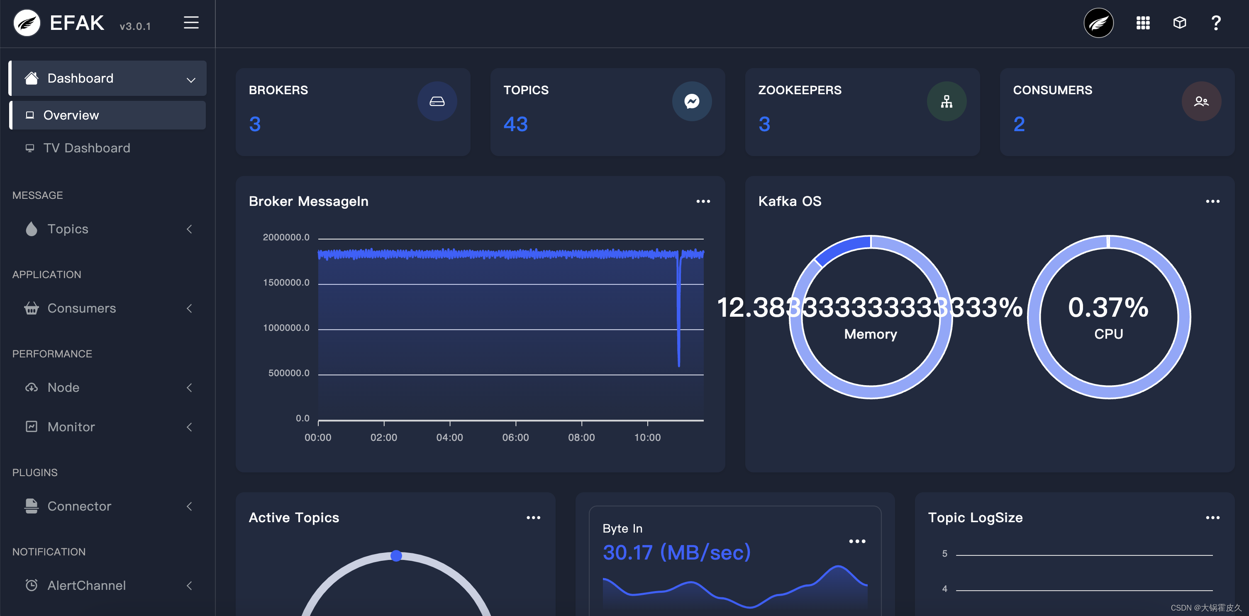Screen dimensions: 1249x616
Task: Open the apps grid icon in header
Action: point(1143,23)
